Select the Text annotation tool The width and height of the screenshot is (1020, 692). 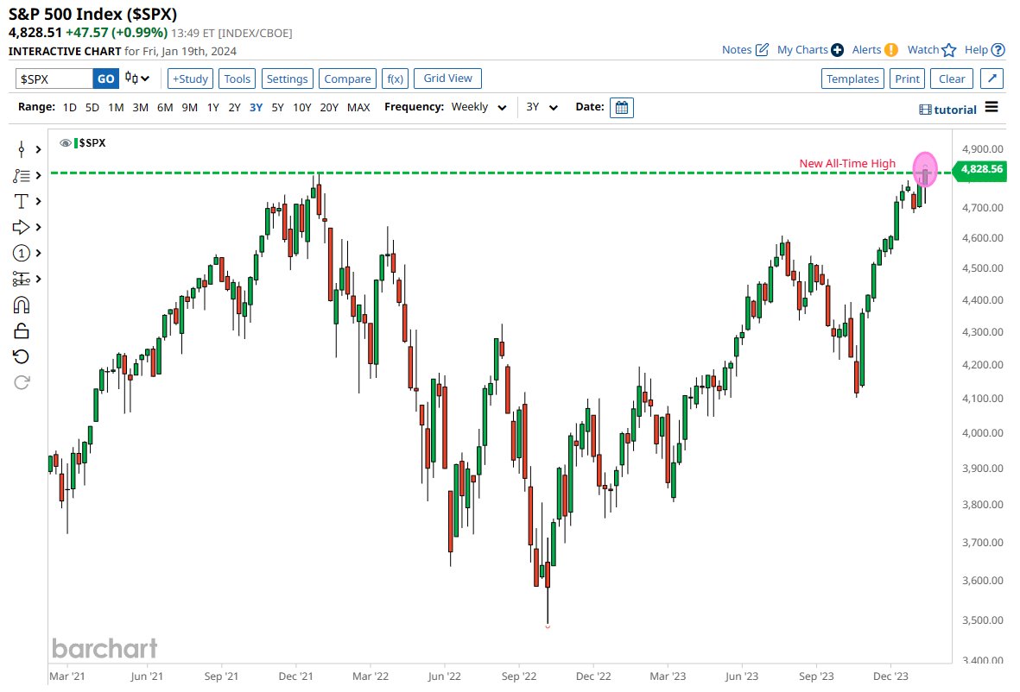22,201
